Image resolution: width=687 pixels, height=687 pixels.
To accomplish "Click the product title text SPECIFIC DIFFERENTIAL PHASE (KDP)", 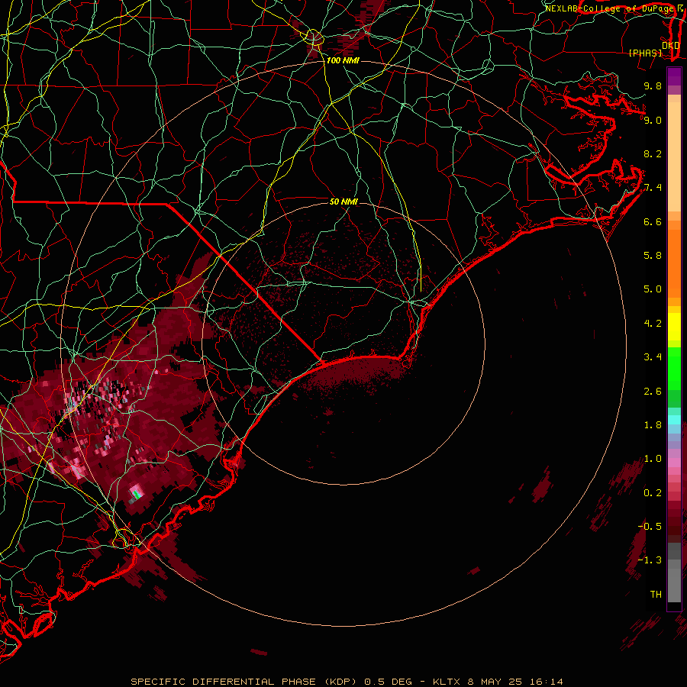I will point(245,682).
